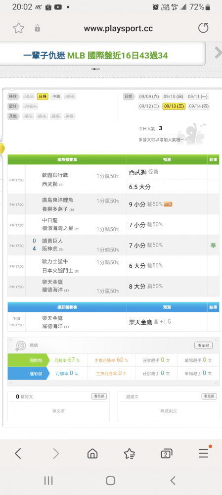Click the 9 小分 prediction

[137, 204]
